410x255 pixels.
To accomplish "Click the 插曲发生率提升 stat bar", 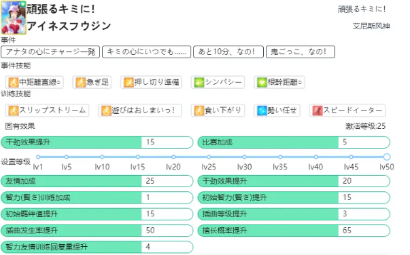I will (97, 231).
